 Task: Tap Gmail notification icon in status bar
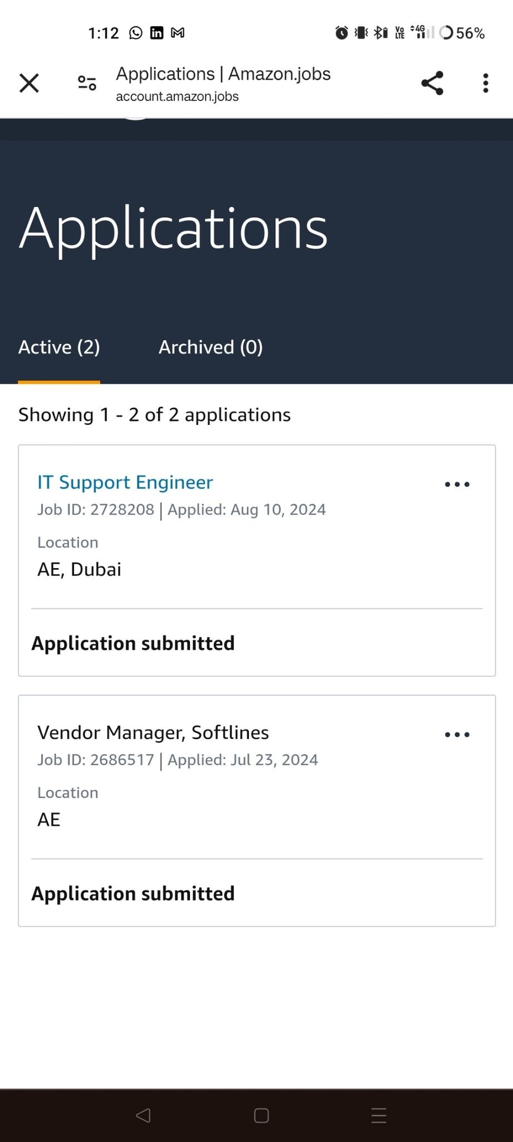(178, 33)
